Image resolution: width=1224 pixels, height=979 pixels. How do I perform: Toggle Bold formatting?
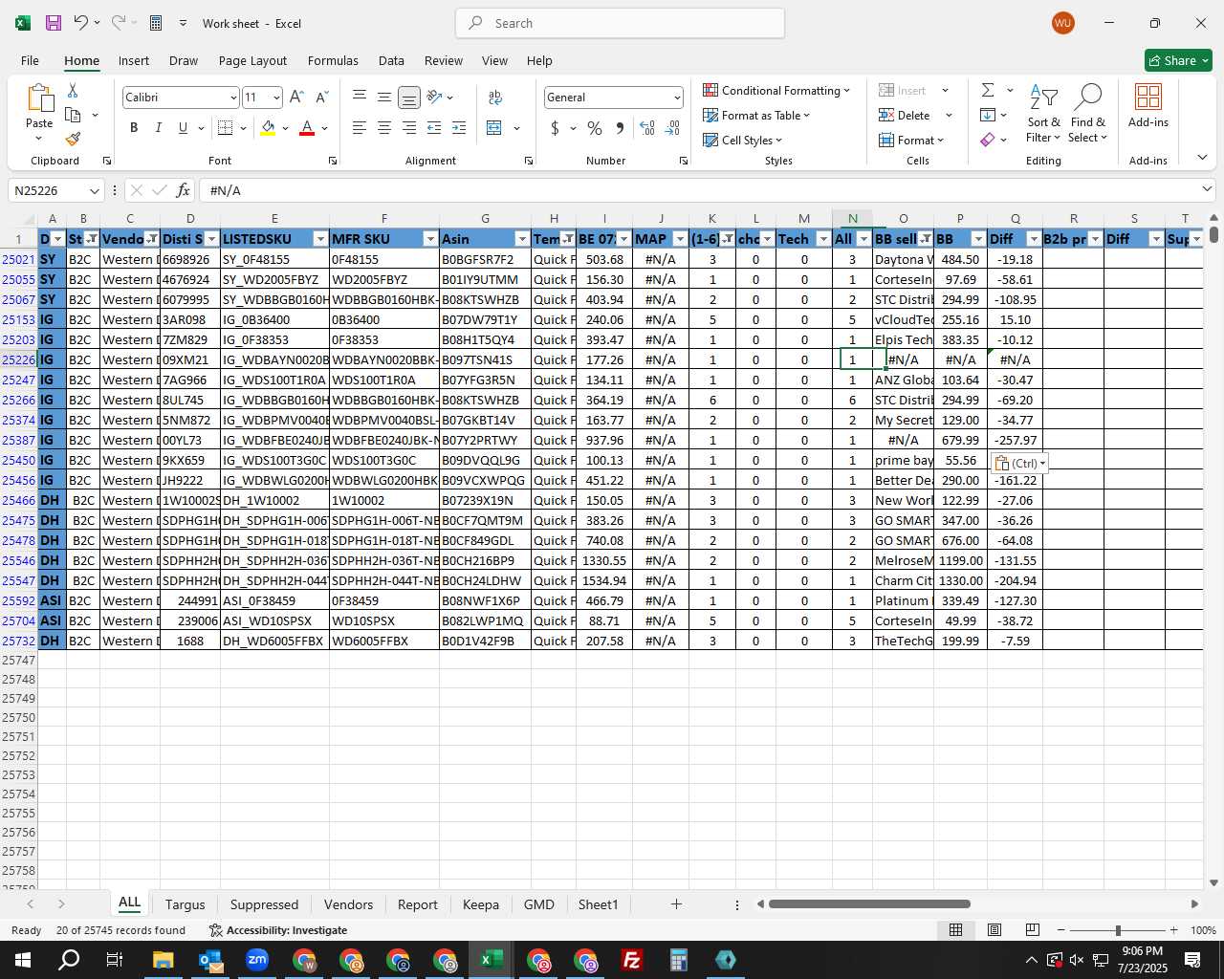tap(134, 128)
